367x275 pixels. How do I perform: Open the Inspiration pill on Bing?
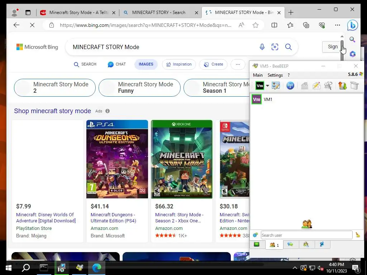pyautogui.click(x=179, y=64)
